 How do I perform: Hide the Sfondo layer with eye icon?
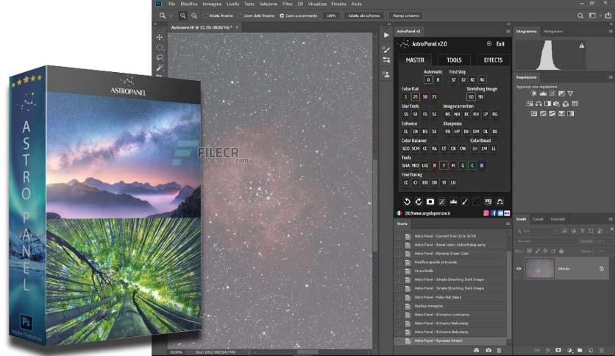[519, 269]
